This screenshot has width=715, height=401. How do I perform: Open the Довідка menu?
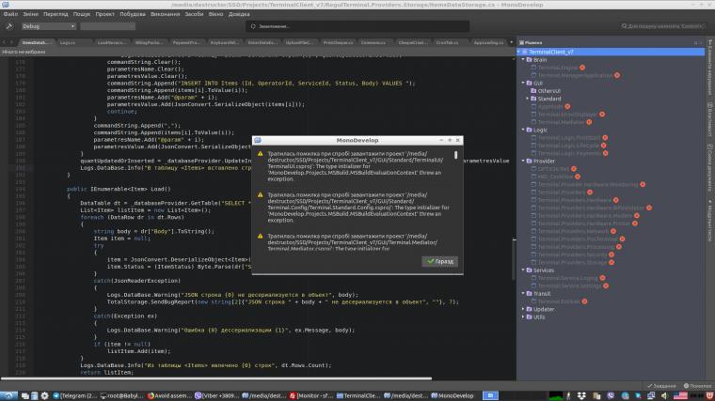coord(239,14)
